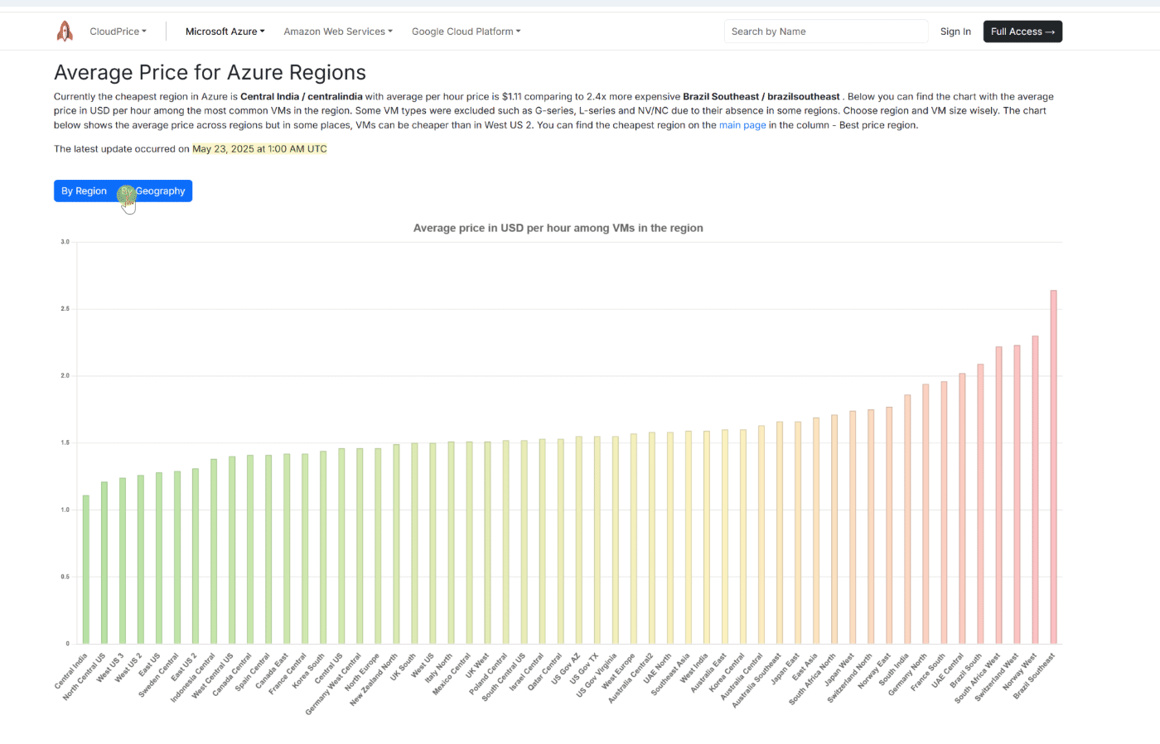Click the Central India bar

[x=86, y=570]
